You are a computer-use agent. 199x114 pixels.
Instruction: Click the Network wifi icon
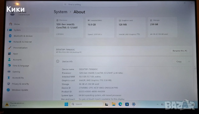pyautogui.click(x=10, y=42)
